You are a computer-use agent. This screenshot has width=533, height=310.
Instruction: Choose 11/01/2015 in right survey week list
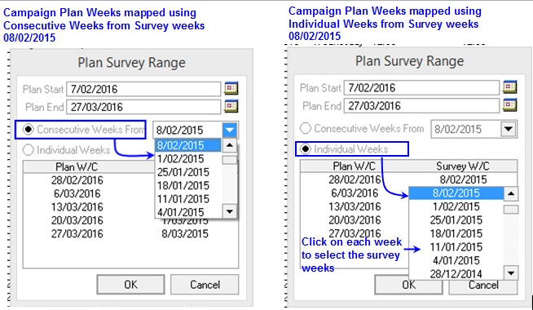456,247
